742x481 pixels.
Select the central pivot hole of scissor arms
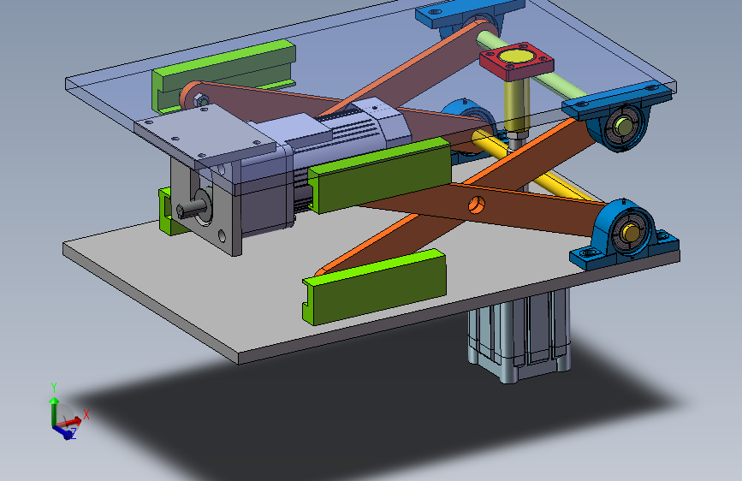point(476,205)
